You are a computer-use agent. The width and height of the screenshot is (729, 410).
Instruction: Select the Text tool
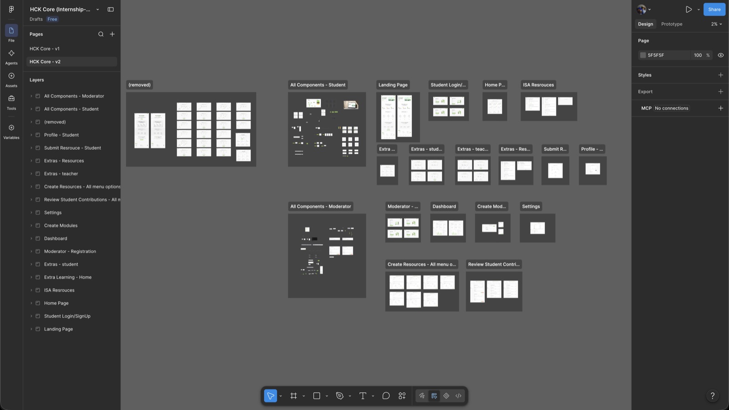tap(363, 396)
